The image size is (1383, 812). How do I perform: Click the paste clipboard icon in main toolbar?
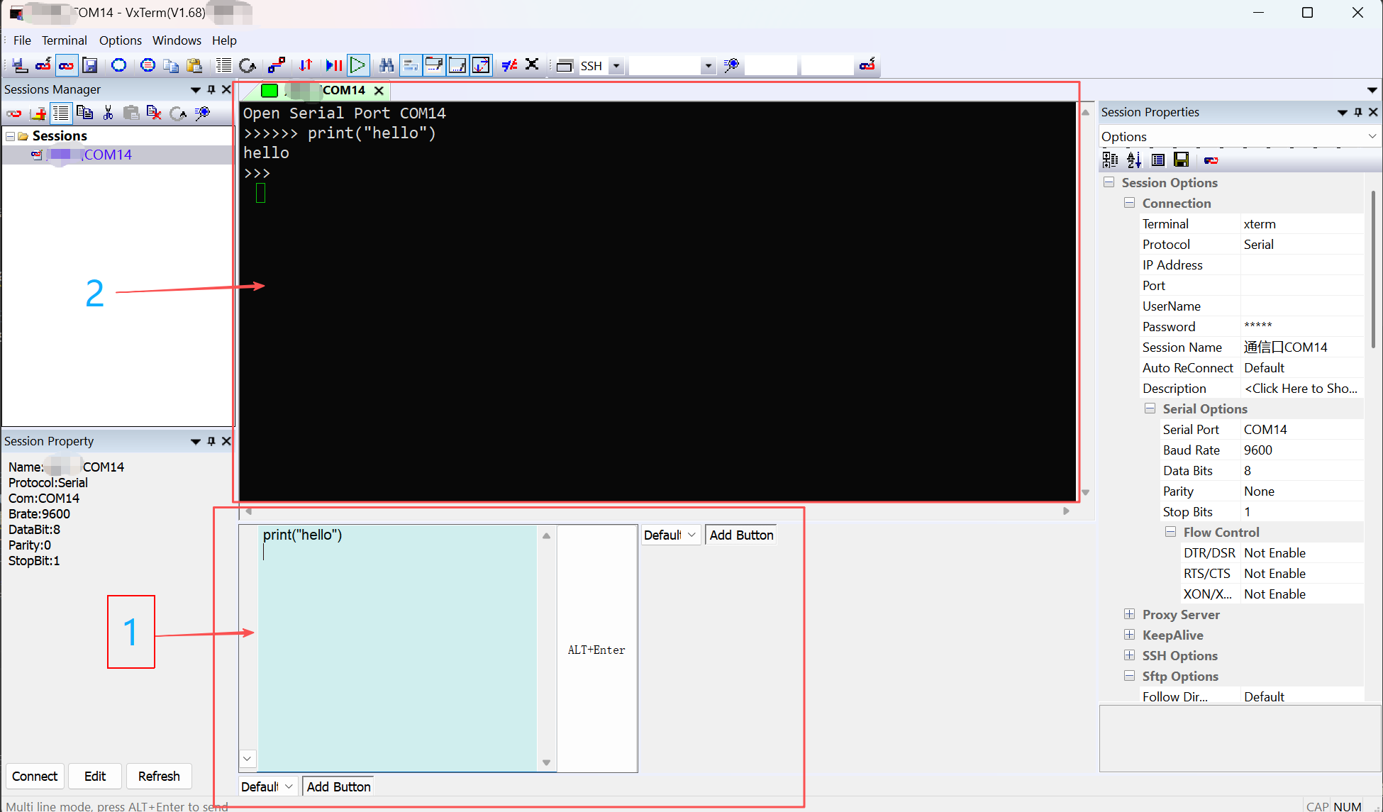click(x=194, y=65)
